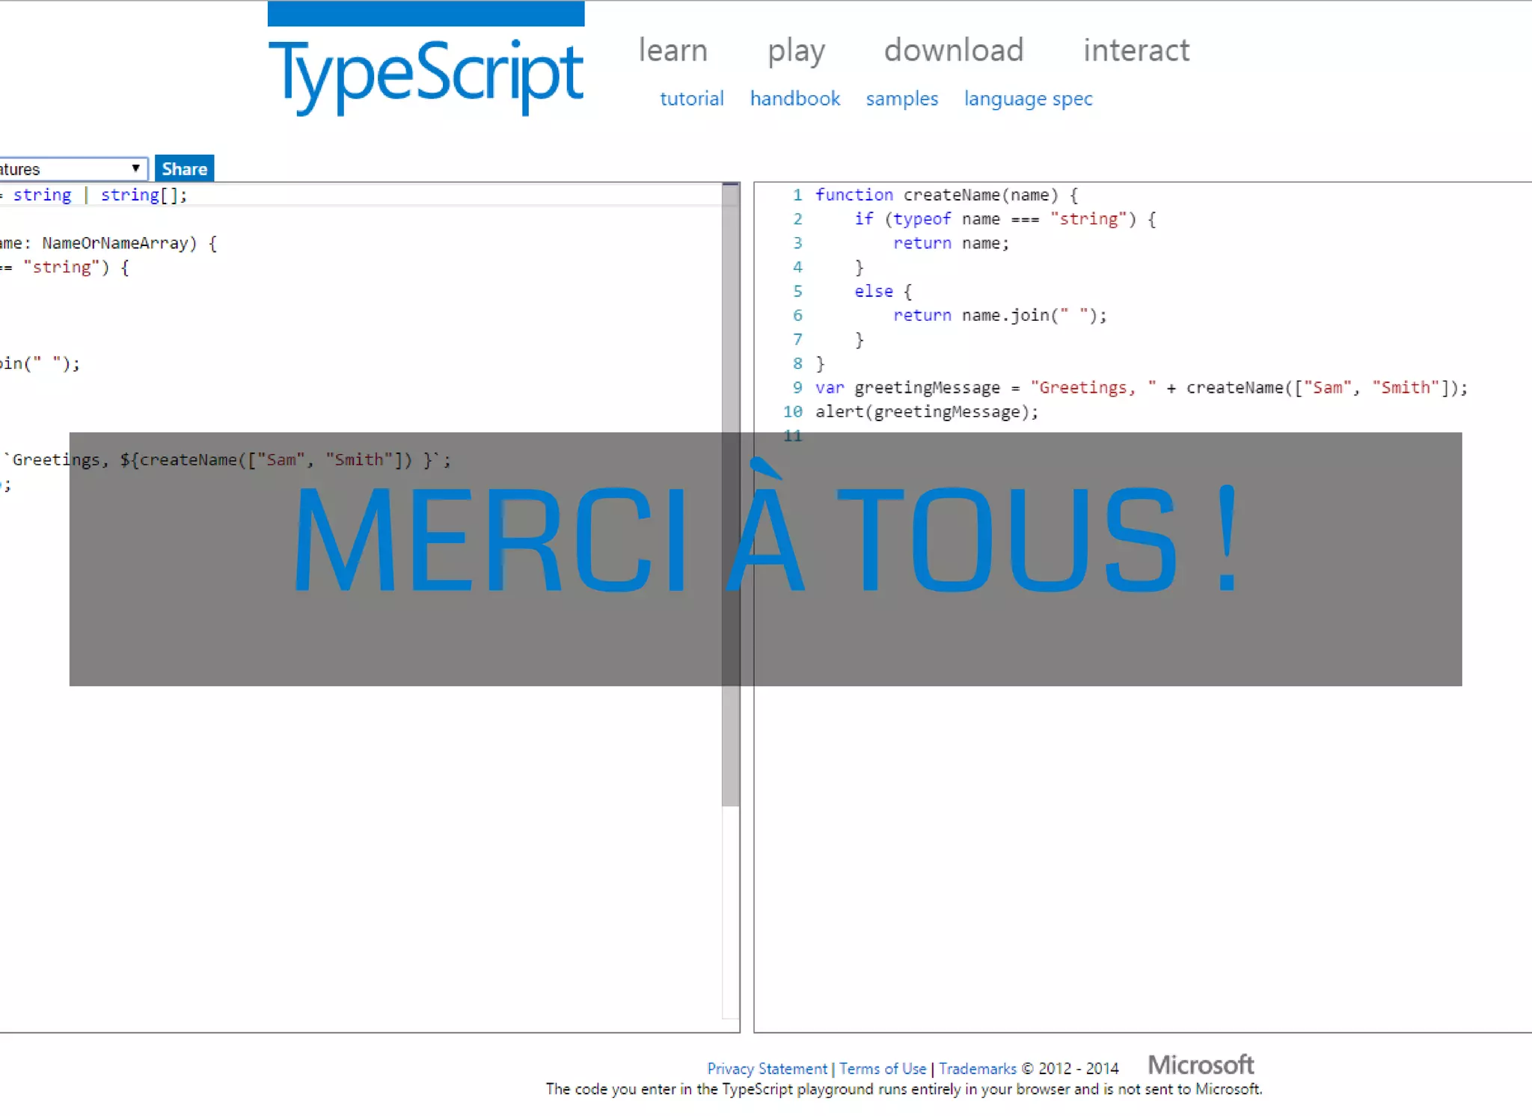Open the learn menu
Screen dimensions: 1532x1116
672,50
